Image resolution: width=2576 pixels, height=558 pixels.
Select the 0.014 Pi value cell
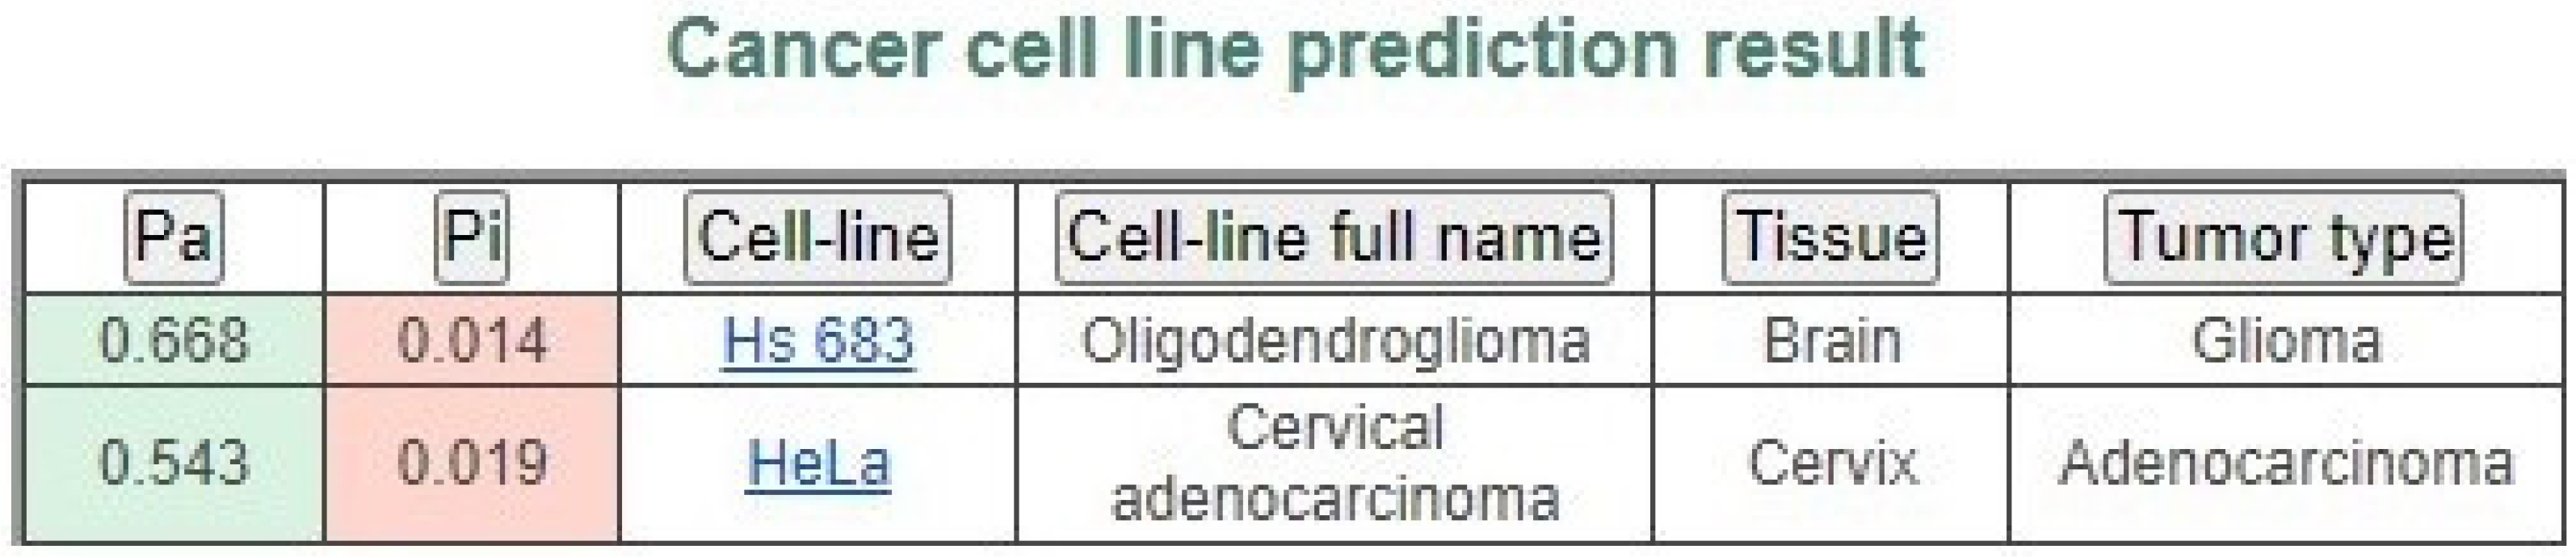coord(472,340)
